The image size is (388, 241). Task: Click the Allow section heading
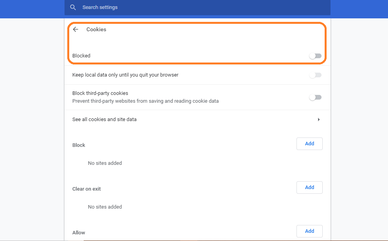(x=79, y=232)
